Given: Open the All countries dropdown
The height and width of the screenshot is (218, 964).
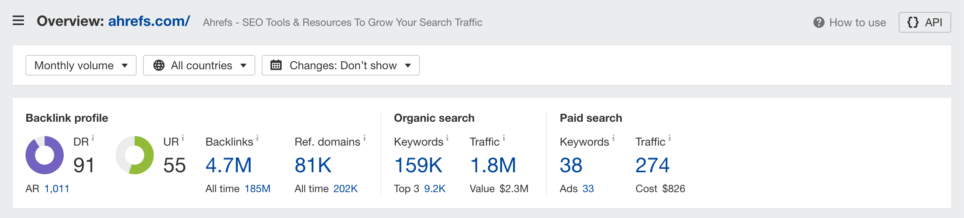Looking at the screenshot, I should point(199,65).
